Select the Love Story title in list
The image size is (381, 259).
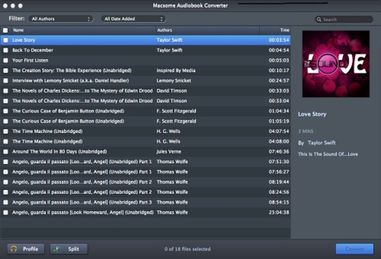pos(24,40)
